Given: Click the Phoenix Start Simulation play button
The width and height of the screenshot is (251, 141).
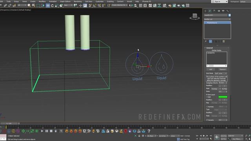Looking at the screenshot, I should pos(42,131).
